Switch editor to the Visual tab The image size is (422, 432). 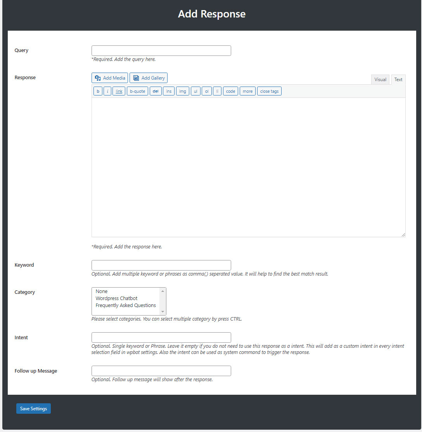380,80
